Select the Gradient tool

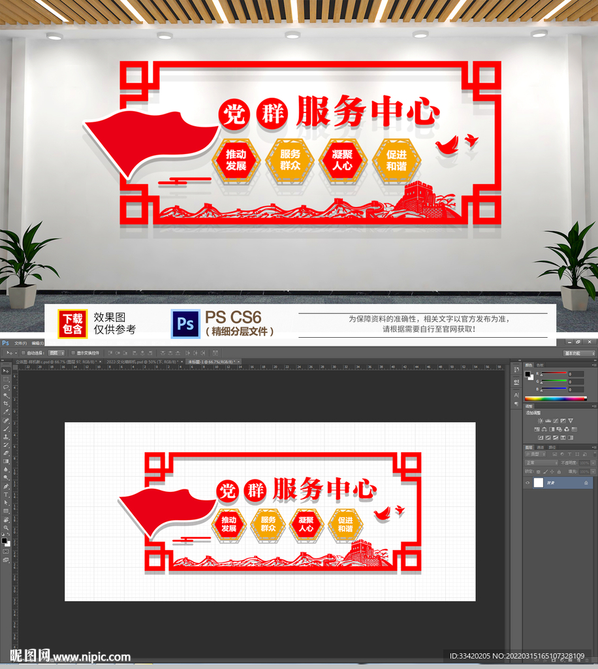point(6,461)
